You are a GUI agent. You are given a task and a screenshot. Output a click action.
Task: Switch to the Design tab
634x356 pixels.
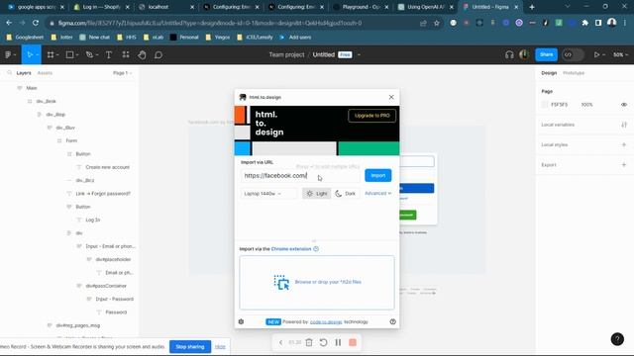tap(549, 73)
